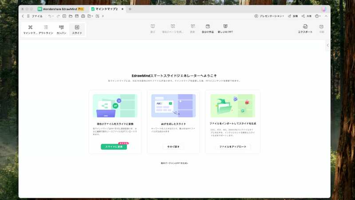Click the heading ファイルをインポートしてスライドを生成
The width and height of the screenshot is (355, 200).
[x=233, y=124]
